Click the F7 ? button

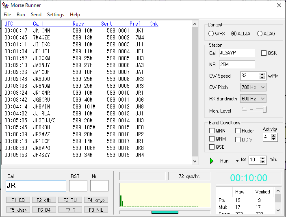pyautogui.click(x=70, y=210)
